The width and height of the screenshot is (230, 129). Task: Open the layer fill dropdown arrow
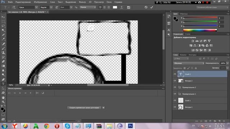227,68
